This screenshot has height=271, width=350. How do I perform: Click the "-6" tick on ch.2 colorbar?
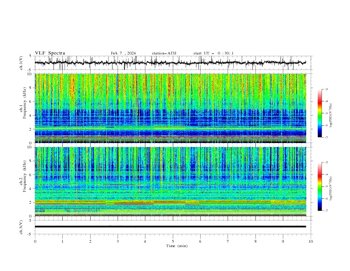pyautogui.click(x=326, y=198)
